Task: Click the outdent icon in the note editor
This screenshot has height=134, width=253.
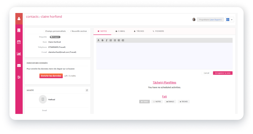Action: 119,40
